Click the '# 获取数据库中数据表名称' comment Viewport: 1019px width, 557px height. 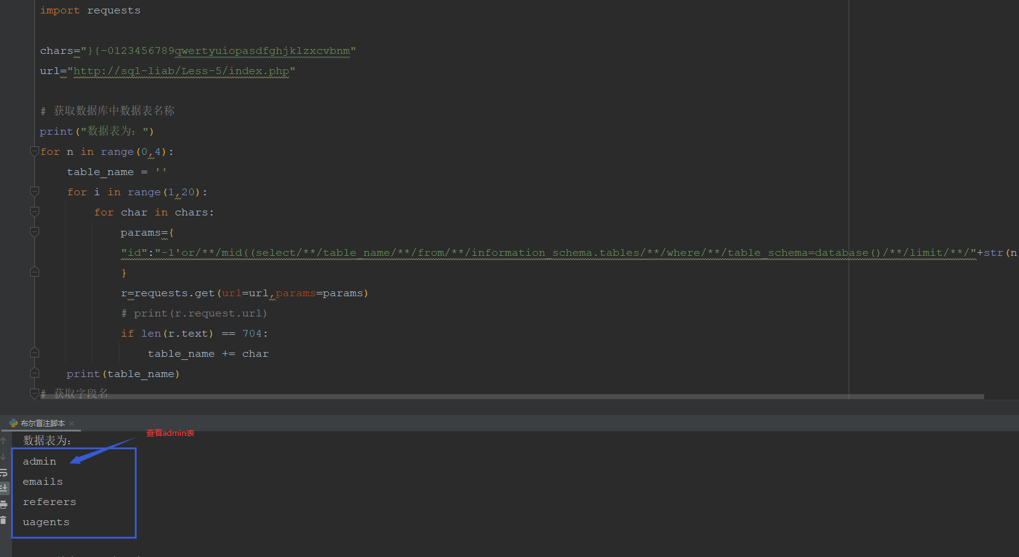point(107,111)
